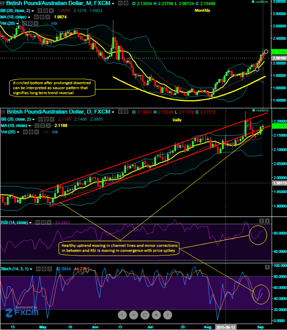The height and width of the screenshot is (330, 287).
Task: Remove the BB indicator from the daily chart
Action: (52, 119)
